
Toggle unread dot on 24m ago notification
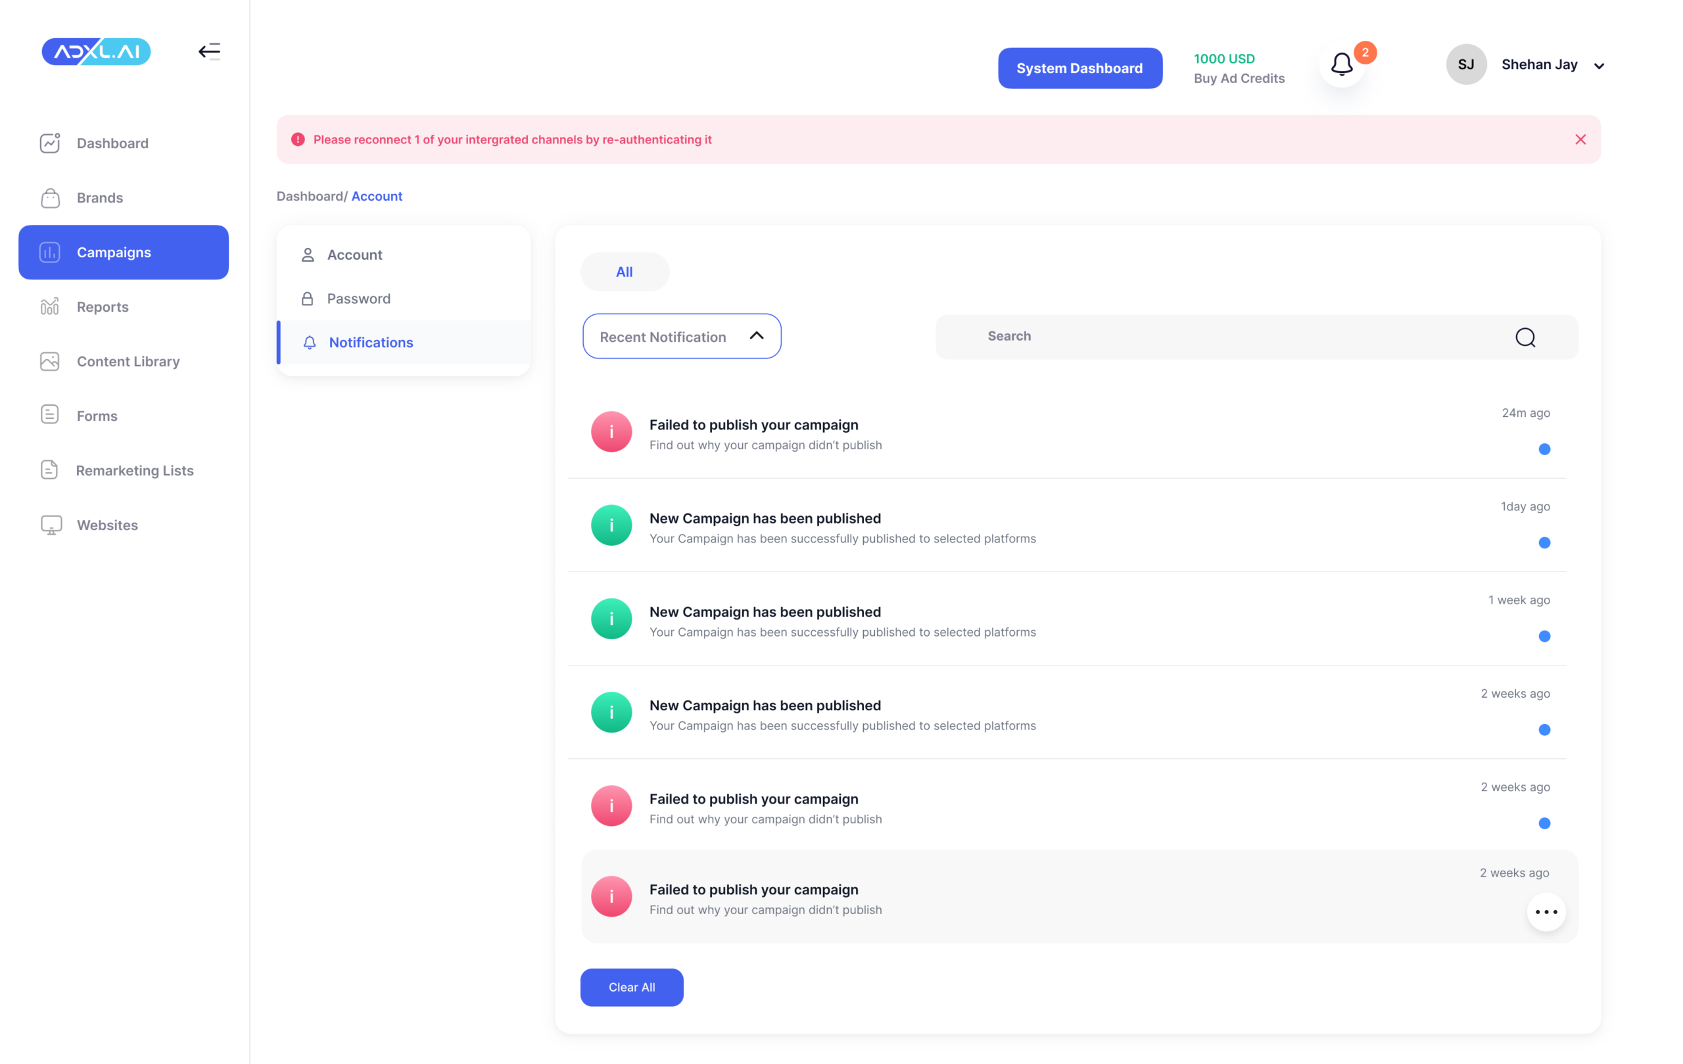tap(1544, 450)
